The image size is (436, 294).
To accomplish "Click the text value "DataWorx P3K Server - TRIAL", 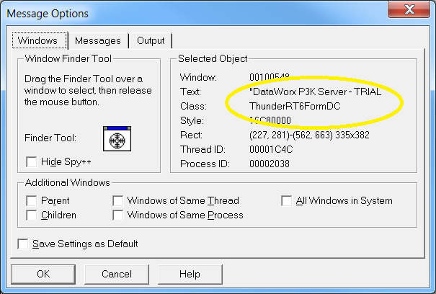I will pos(316,92).
